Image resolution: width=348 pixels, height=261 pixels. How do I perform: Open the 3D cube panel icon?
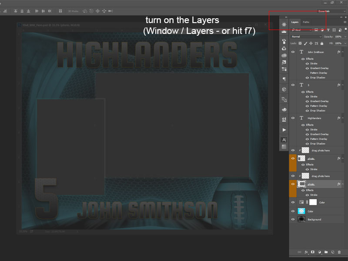(x=284, y=89)
